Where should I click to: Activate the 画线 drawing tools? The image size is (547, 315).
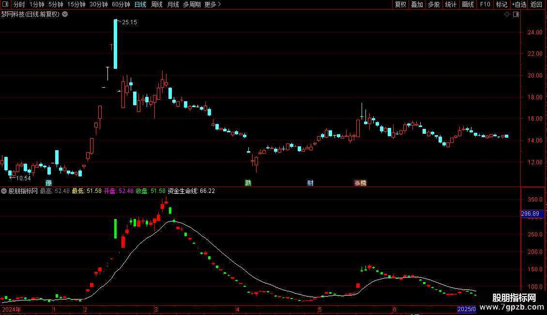[x=468, y=4]
